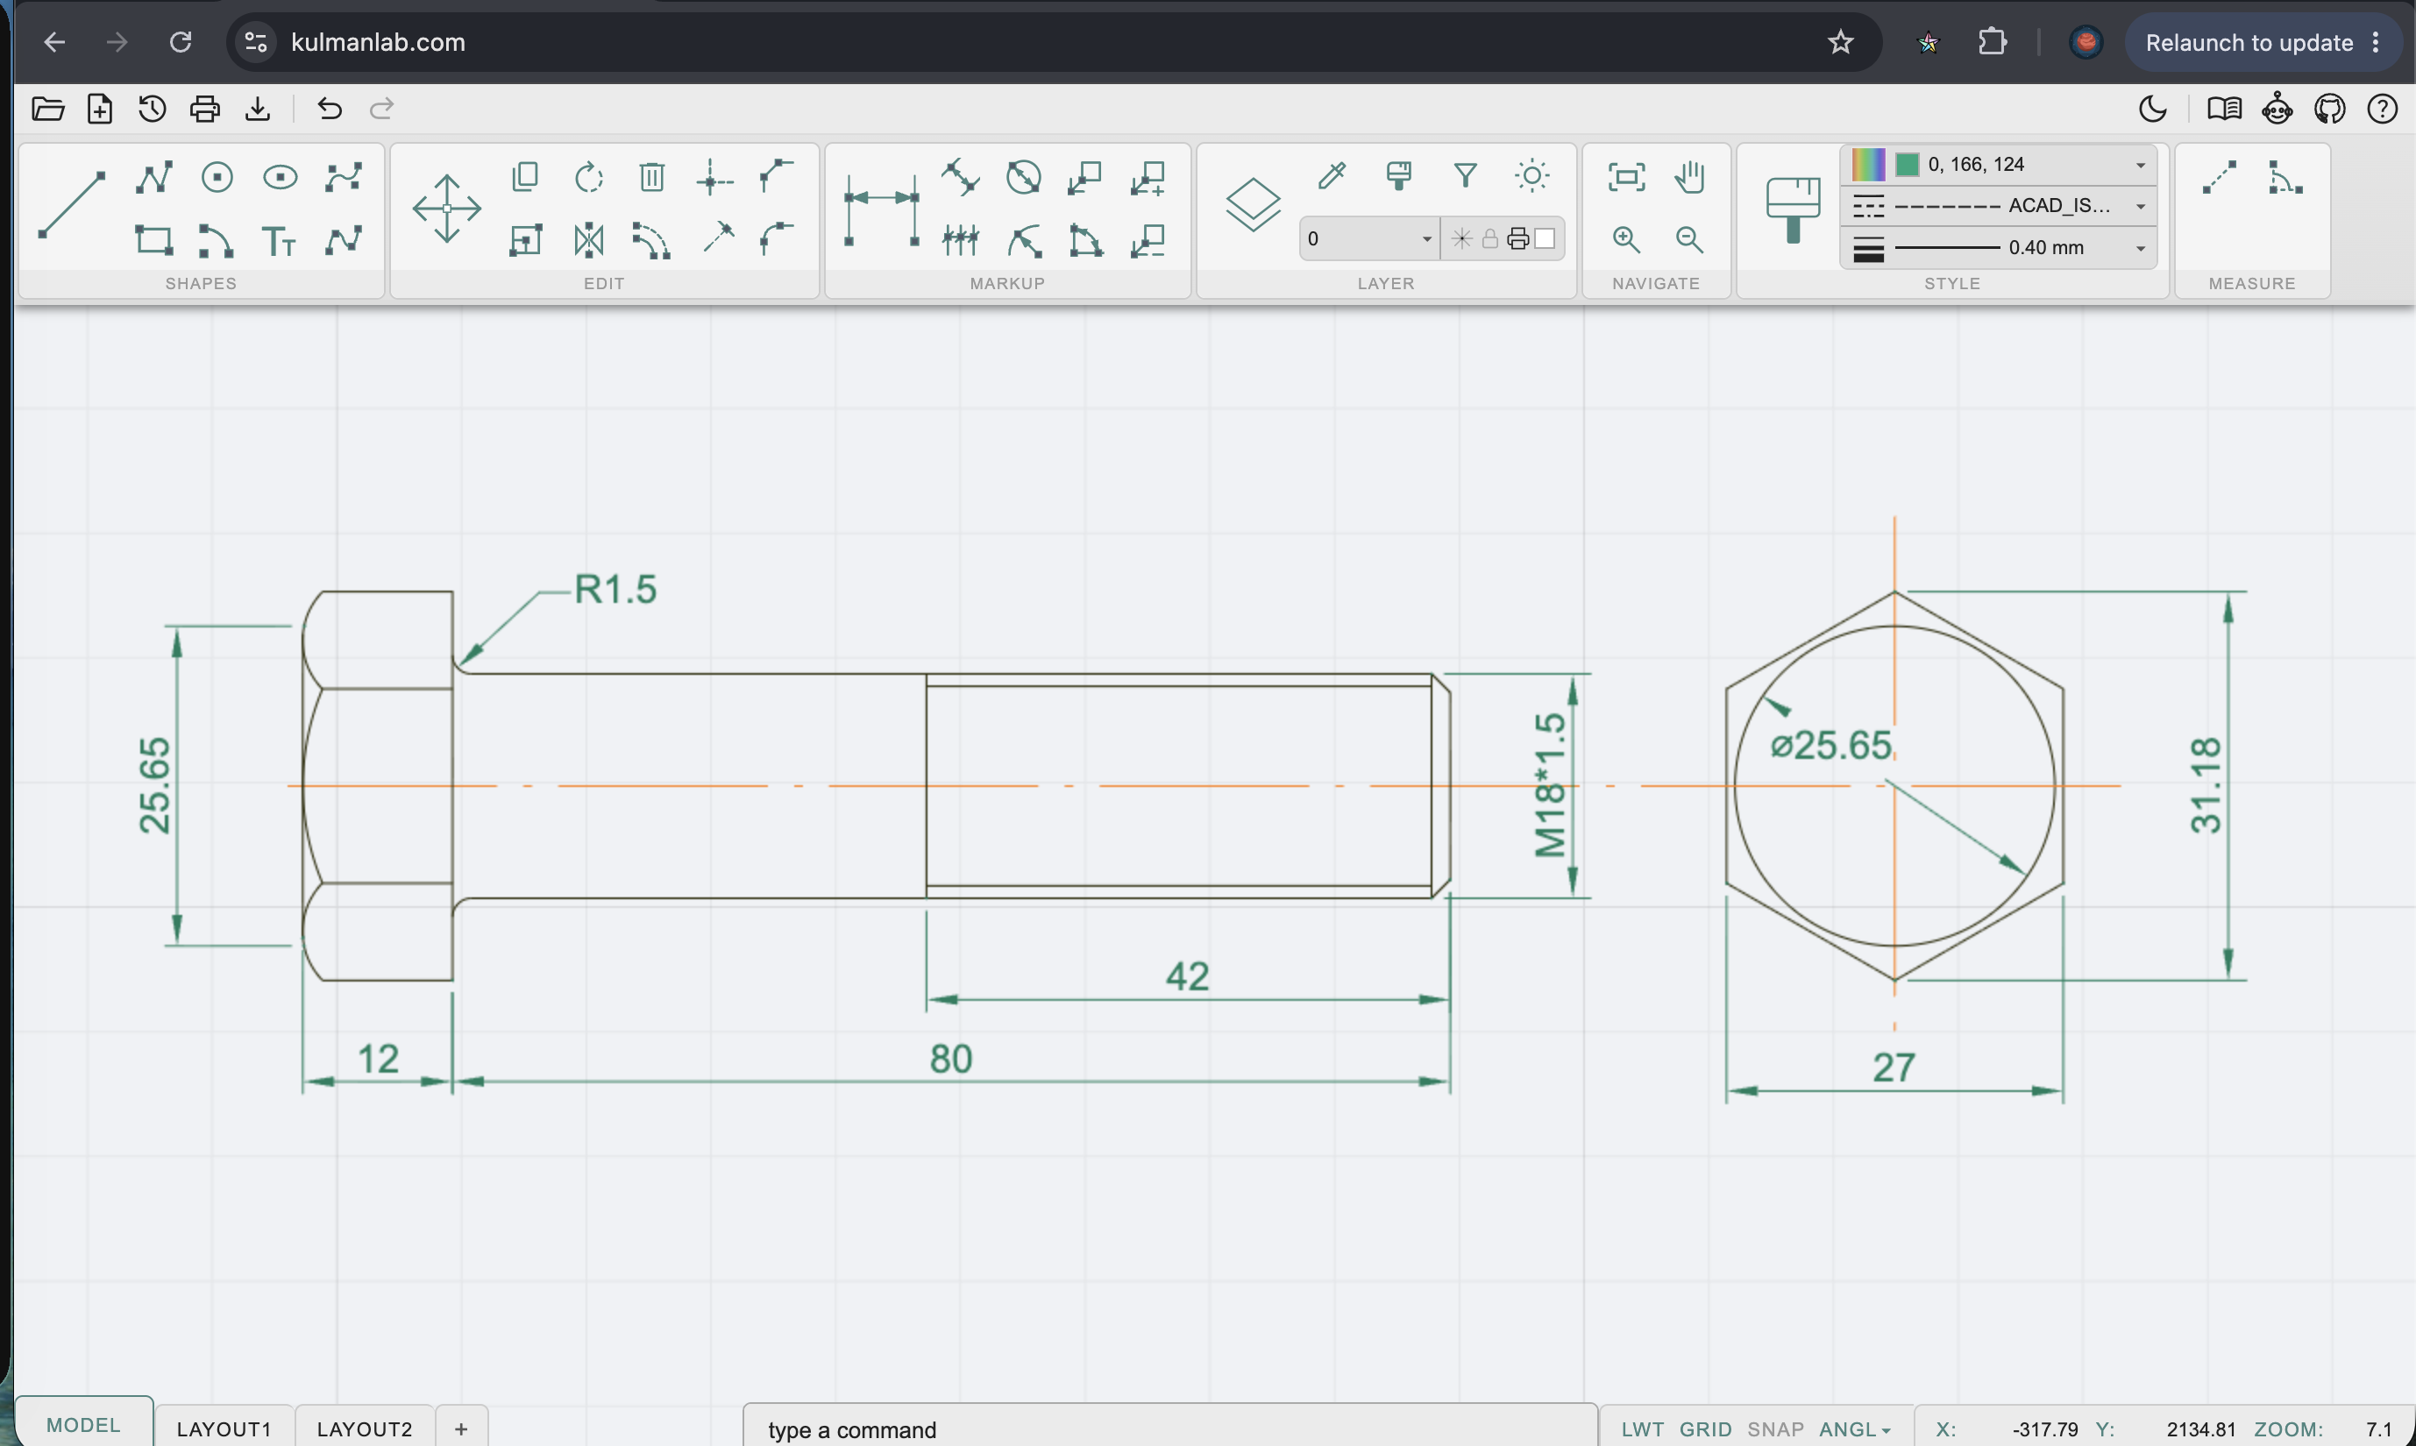Image resolution: width=2416 pixels, height=1446 pixels.
Task: Open the rainbow color palette swatch
Action: coord(1868,165)
